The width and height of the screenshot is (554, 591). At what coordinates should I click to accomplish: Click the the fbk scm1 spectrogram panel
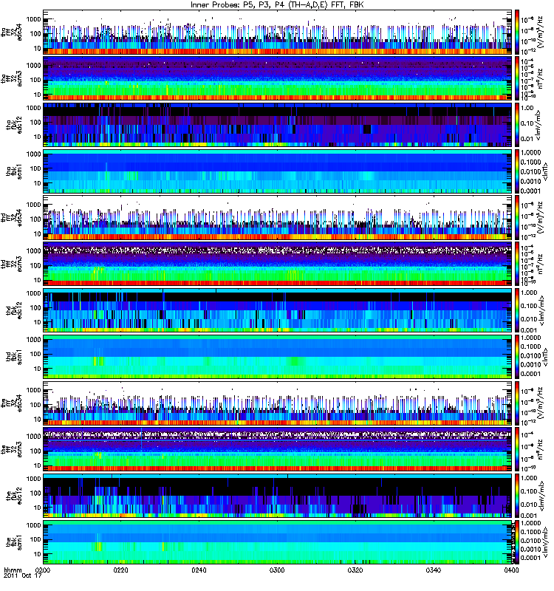tap(278, 542)
